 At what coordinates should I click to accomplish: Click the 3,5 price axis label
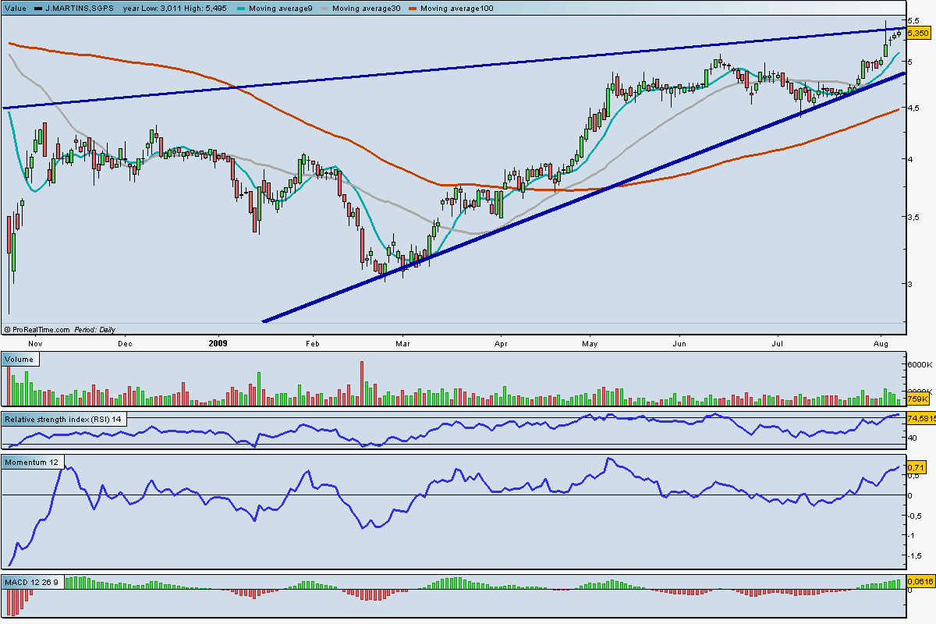click(x=914, y=218)
